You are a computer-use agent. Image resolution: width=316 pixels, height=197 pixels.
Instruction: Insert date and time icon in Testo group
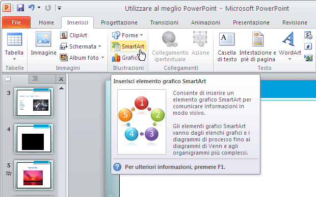click(x=308, y=35)
